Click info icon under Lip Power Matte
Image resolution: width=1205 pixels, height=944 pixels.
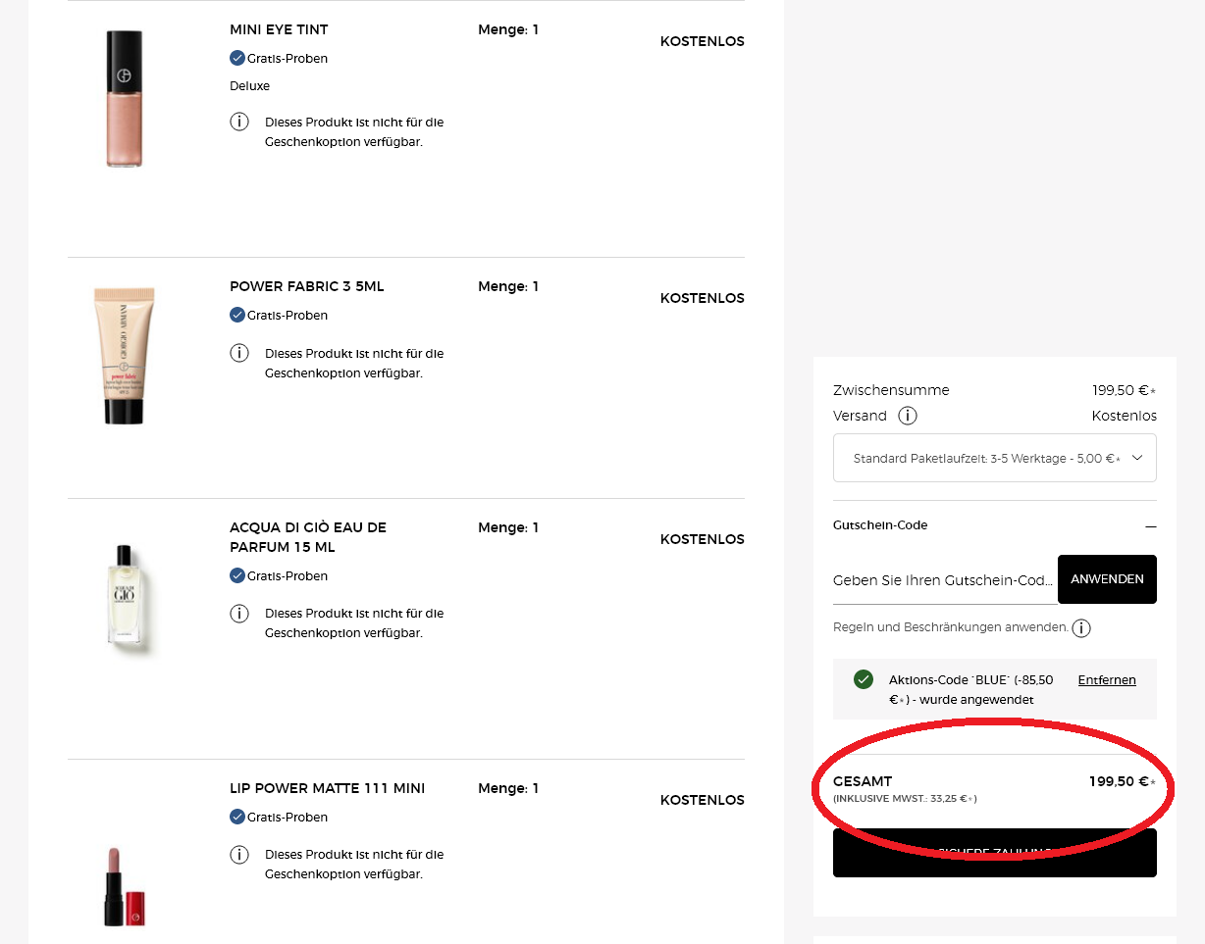click(x=239, y=855)
